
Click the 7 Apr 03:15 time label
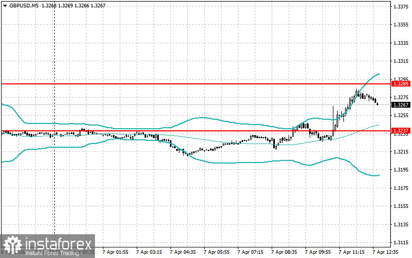(x=149, y=252)
